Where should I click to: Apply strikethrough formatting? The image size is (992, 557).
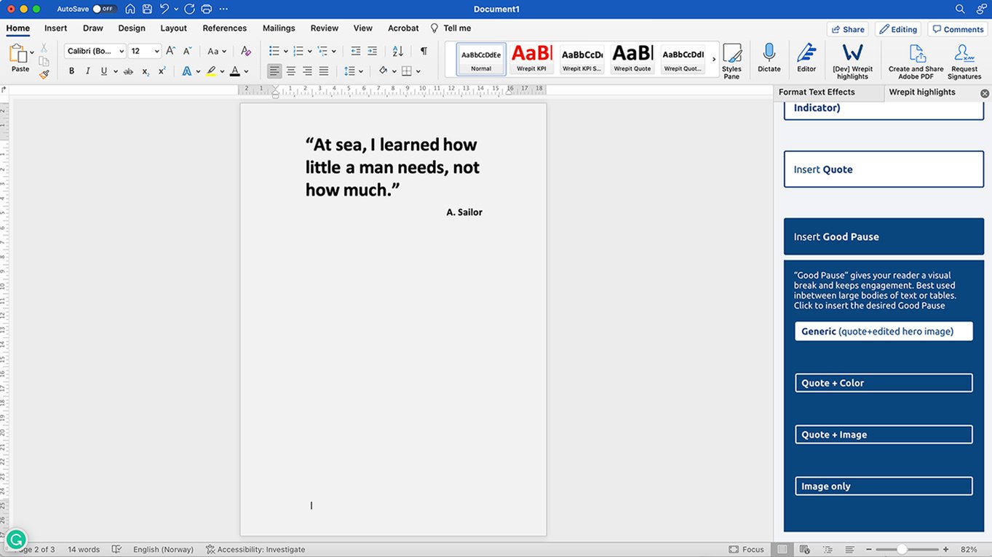[128, 71]
